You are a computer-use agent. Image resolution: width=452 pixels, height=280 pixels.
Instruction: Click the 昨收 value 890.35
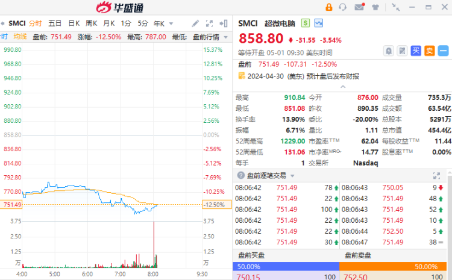point(368,108)
